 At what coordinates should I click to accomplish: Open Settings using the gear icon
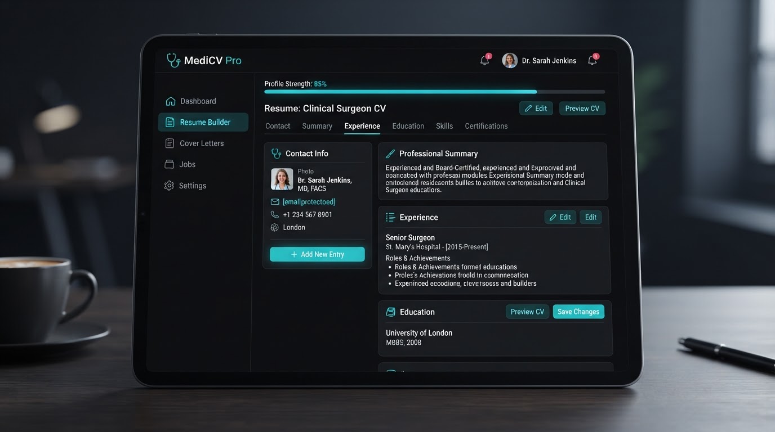169,186
